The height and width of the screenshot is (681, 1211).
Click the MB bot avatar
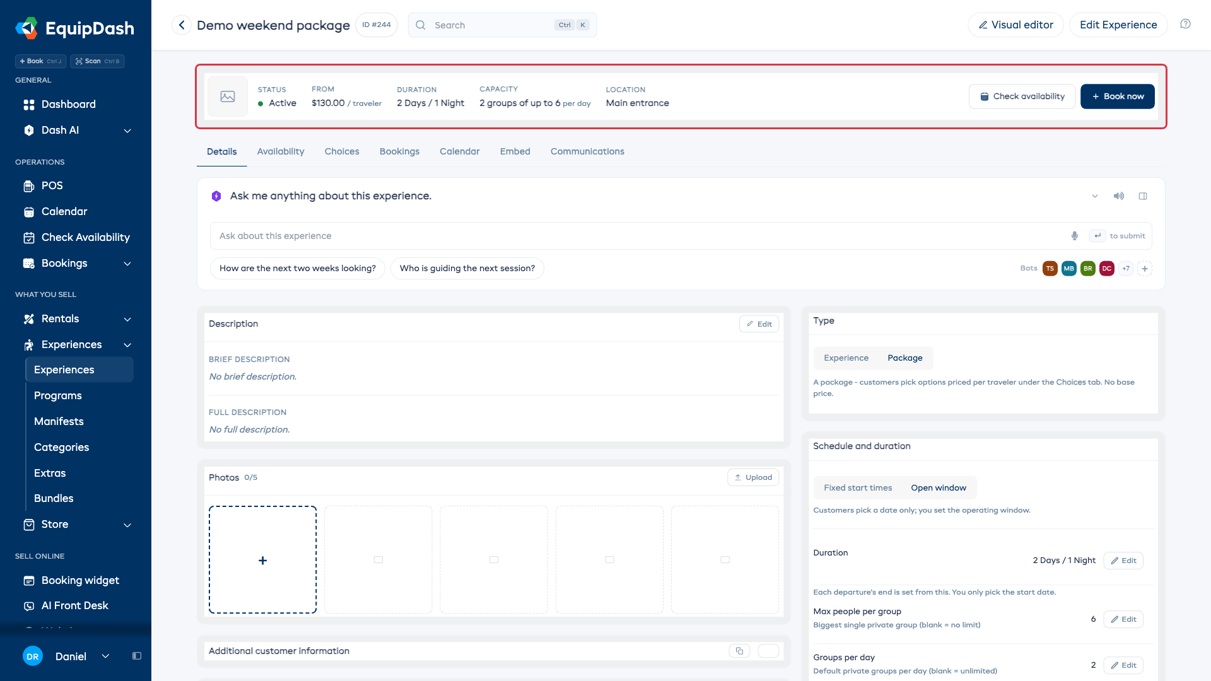coord(1069,269)
